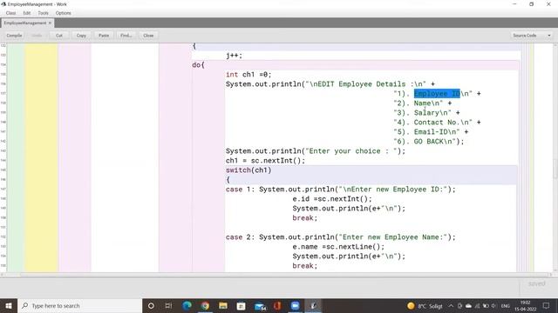The width and height of the screenshot is (558, 313).
Task: Click the "3). Salary\n" string
Action: click(422, 113)
